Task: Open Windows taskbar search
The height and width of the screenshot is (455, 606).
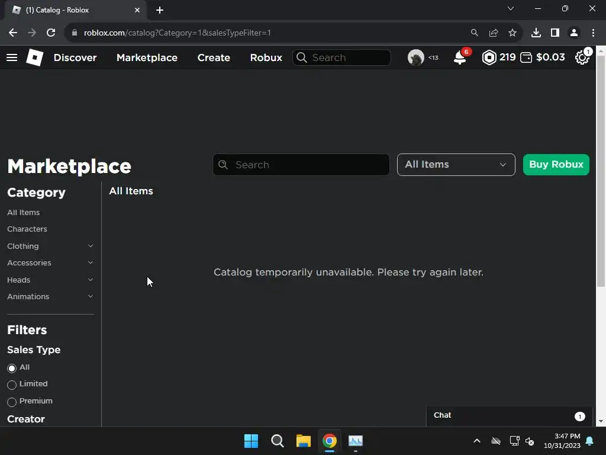Action: coord(278,441)
